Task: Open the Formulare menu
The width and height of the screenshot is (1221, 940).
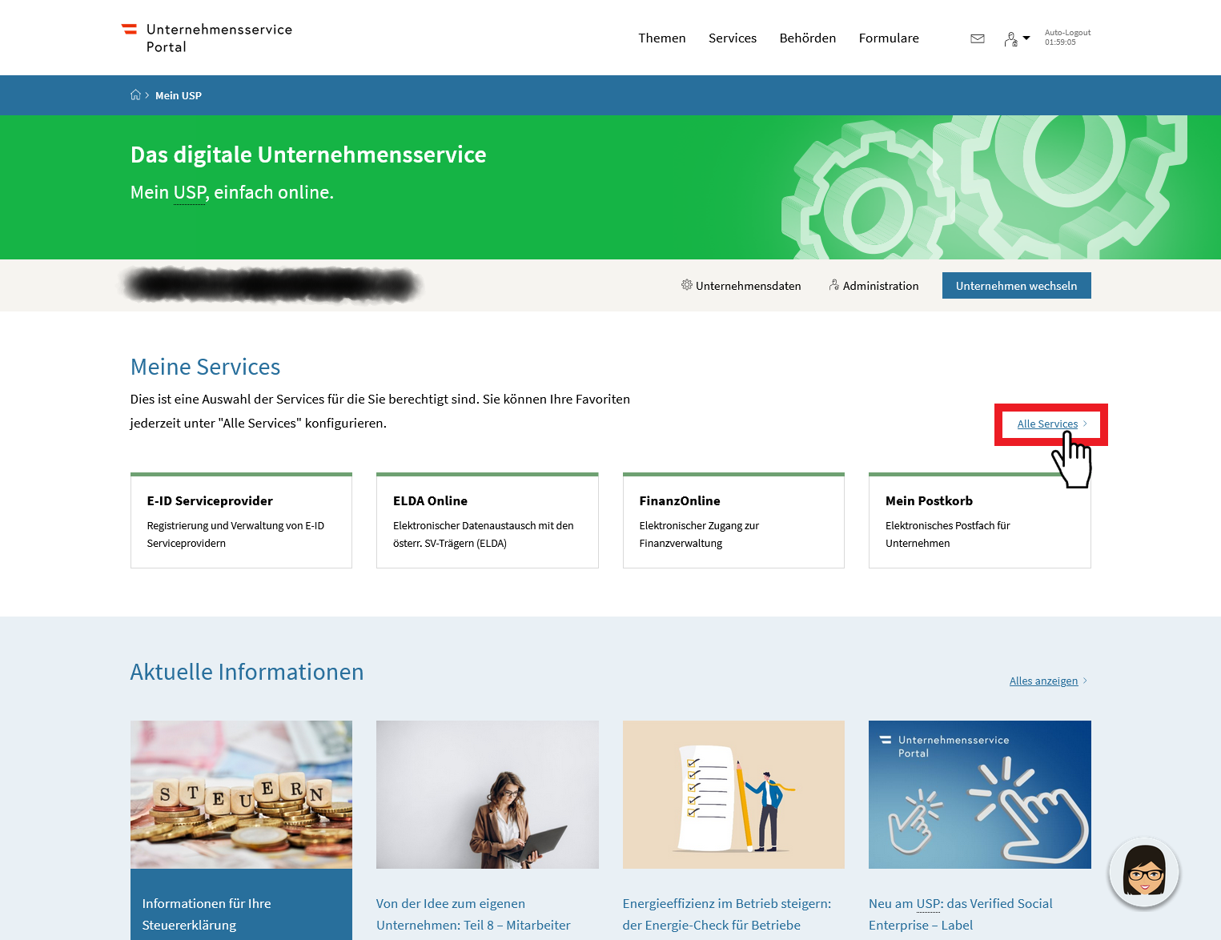Action: (x=889, y=38)
